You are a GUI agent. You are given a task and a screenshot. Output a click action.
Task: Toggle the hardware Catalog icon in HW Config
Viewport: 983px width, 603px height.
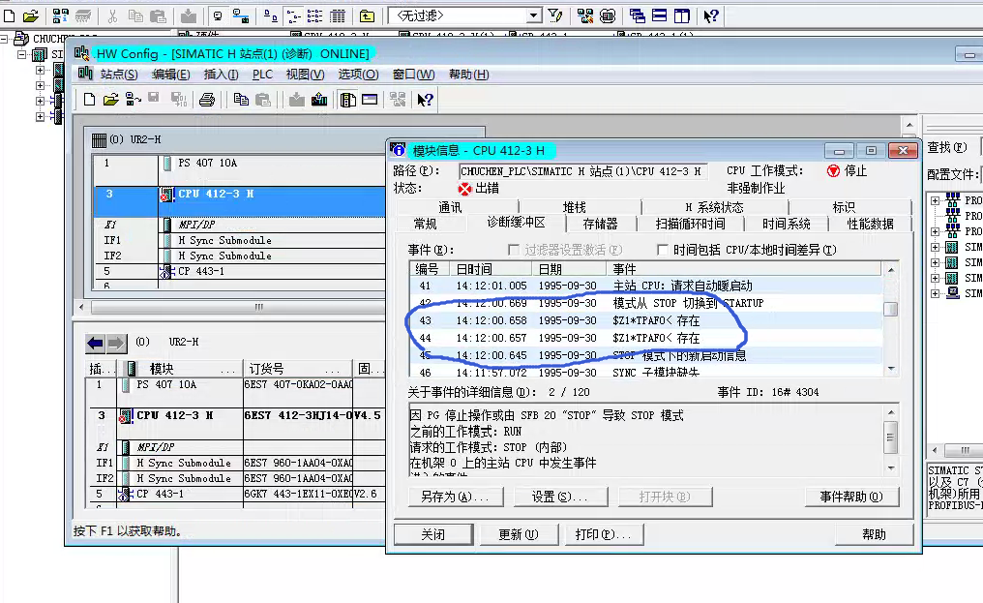[348, 99]
